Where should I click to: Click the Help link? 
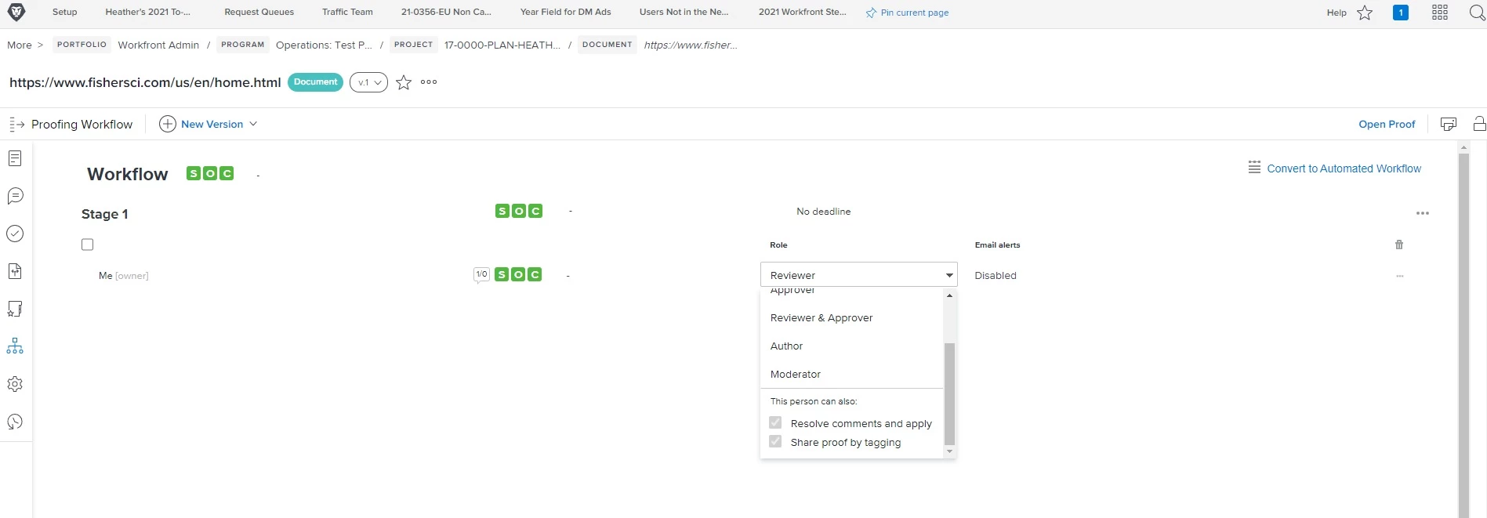[x=1336, y=13]
